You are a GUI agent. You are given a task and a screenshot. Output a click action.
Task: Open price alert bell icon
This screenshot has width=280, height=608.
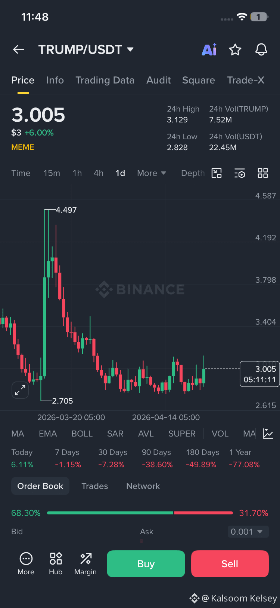tap(261, 49)
